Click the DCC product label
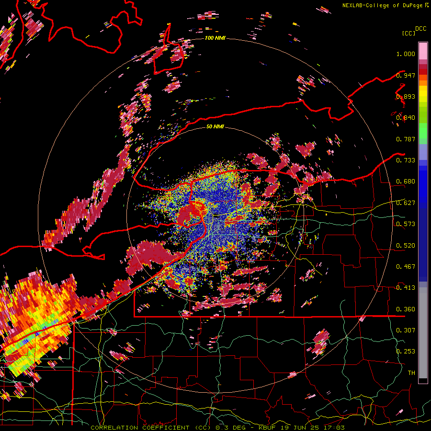Screen dimensions: 431x431 [420, 29]
